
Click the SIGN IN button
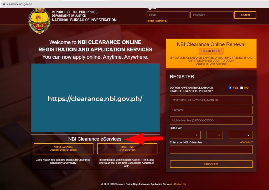pyautogui.click(x=245, y=15)
